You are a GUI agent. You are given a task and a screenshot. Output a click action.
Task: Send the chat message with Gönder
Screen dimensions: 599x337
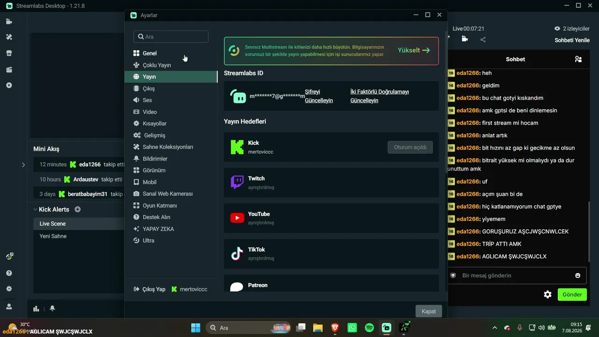point(572,294)
